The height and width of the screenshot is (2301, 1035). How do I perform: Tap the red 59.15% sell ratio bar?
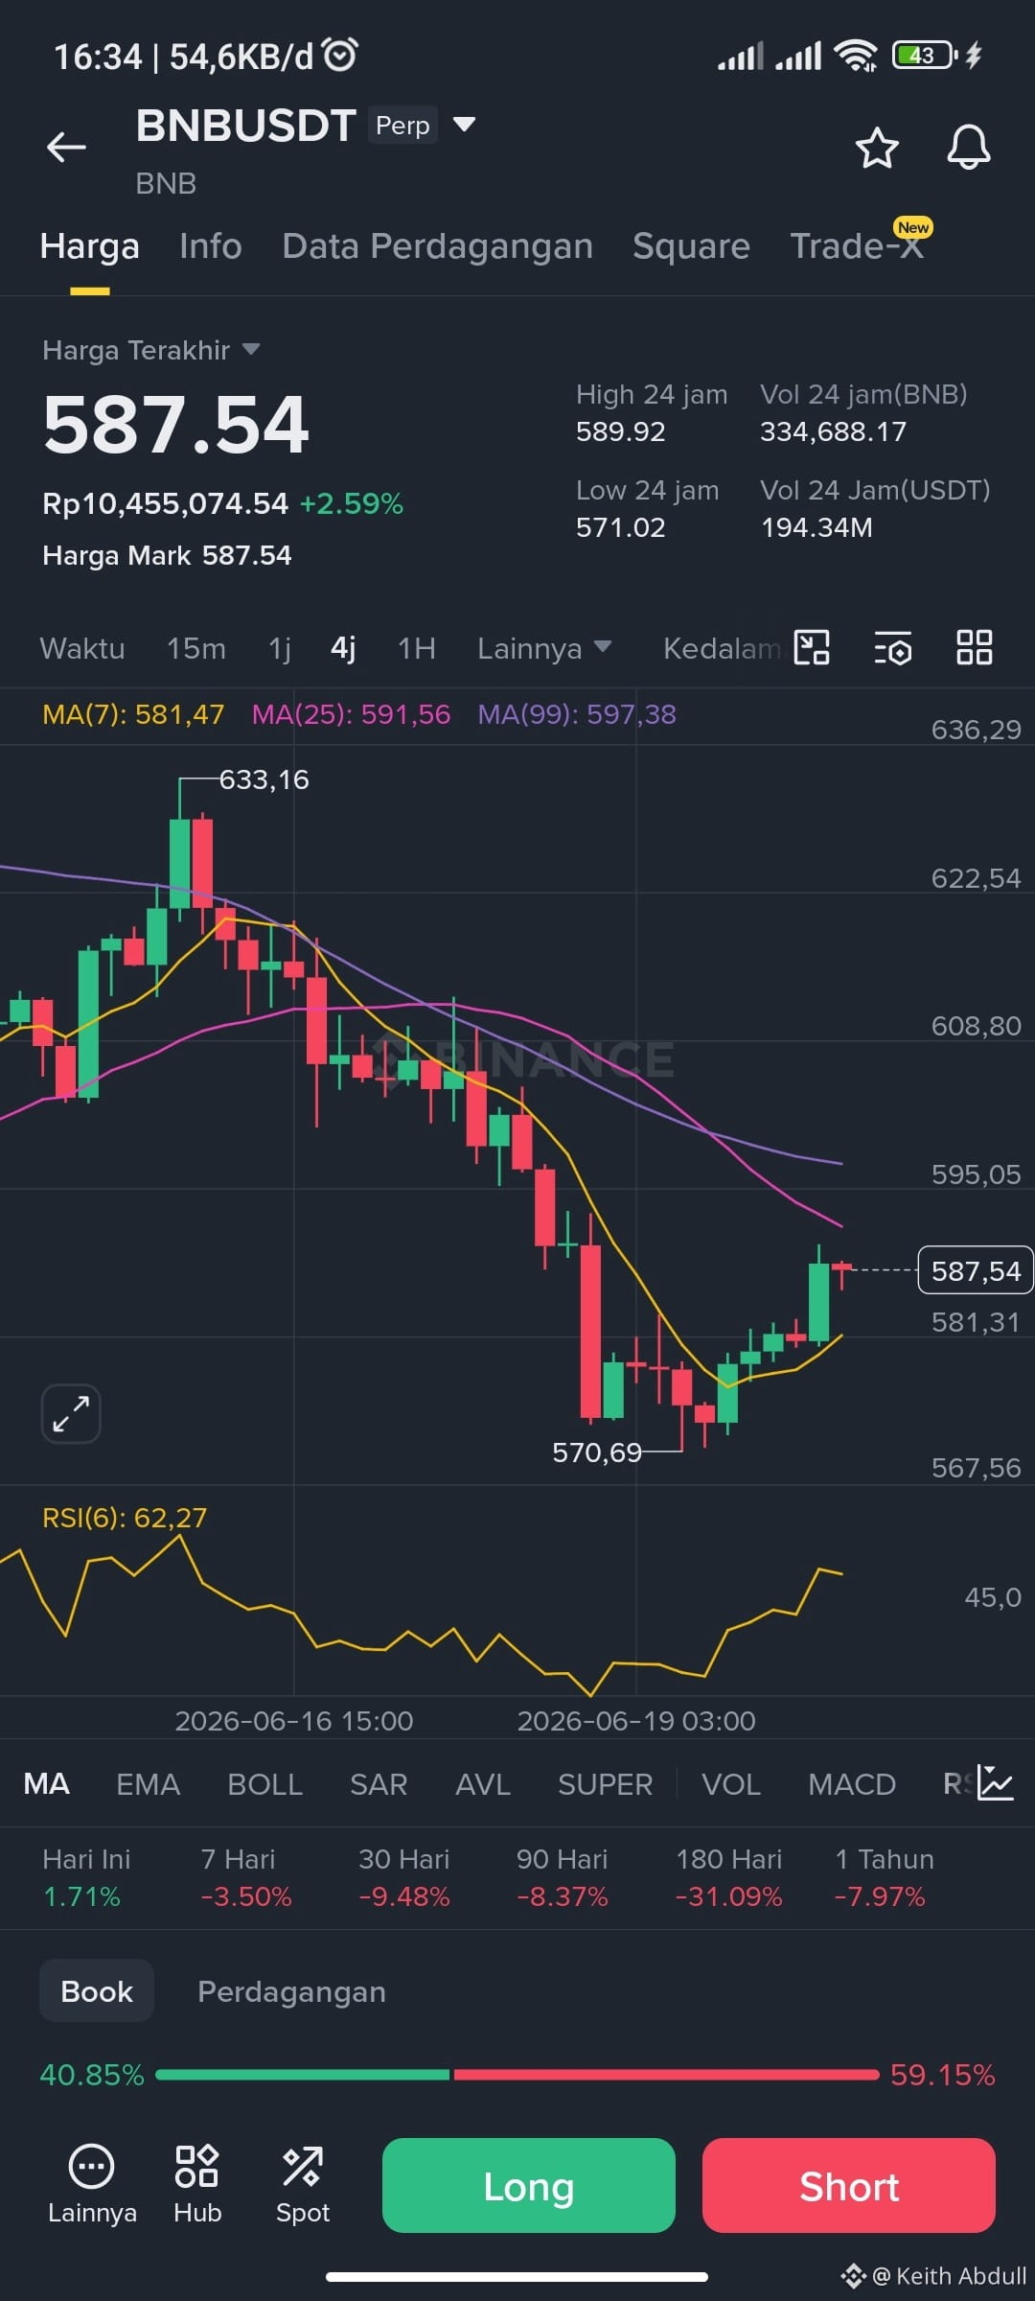coord(666,2075)
